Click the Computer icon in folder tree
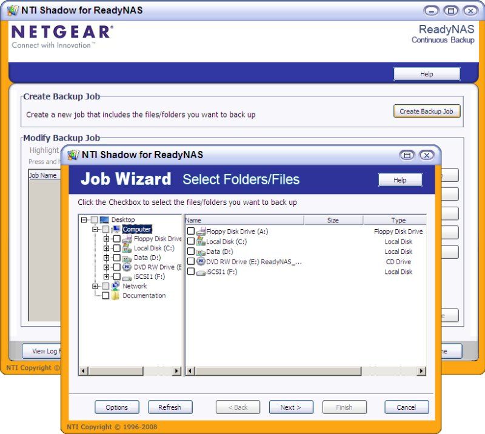The image size is (485, 434). [116, 229]
